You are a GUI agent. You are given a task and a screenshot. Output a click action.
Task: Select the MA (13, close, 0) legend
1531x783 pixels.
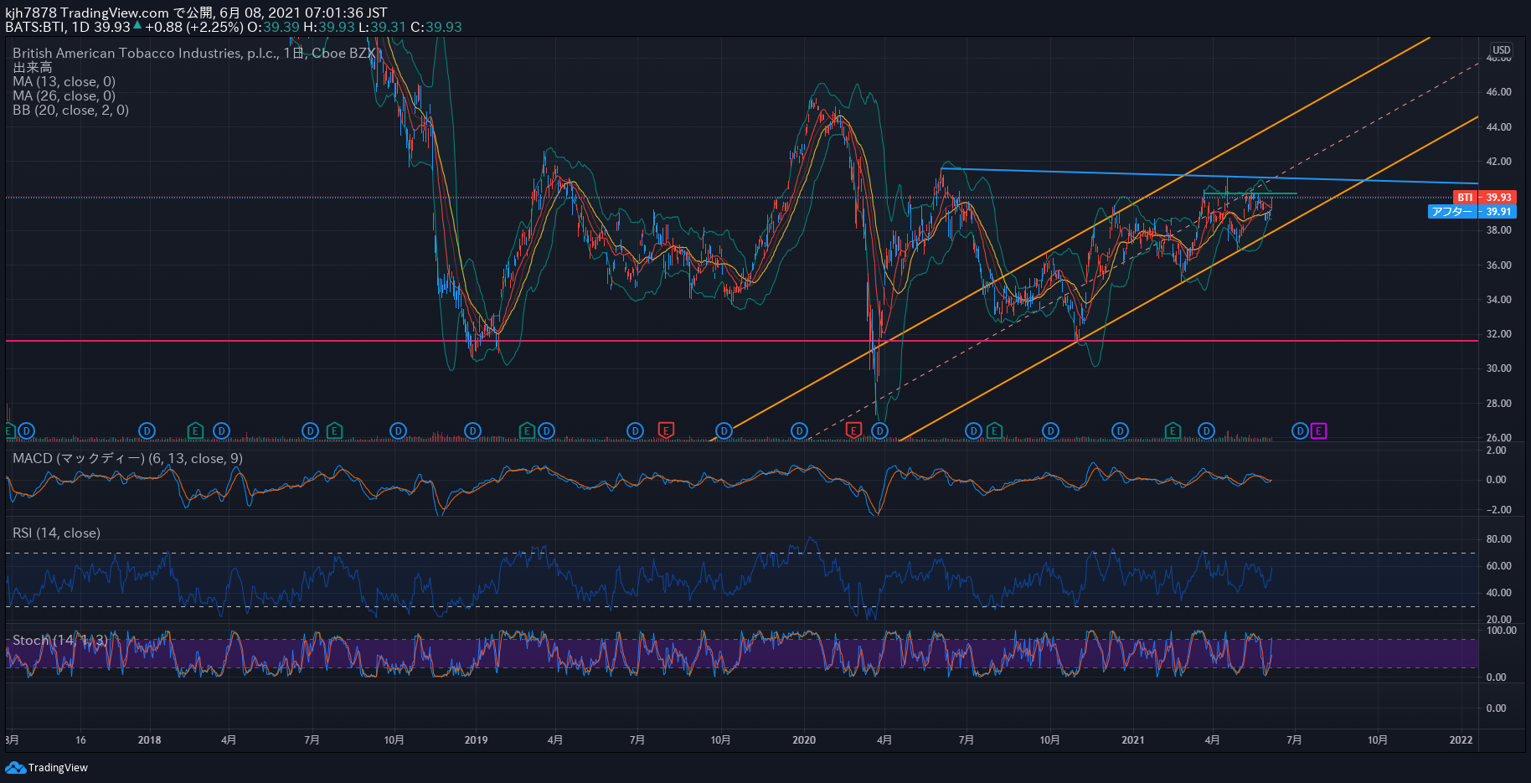[x=64, y=82]
